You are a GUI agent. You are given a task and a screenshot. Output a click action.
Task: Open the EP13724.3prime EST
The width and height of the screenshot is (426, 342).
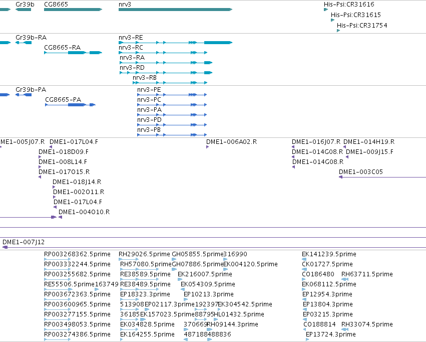331,335
